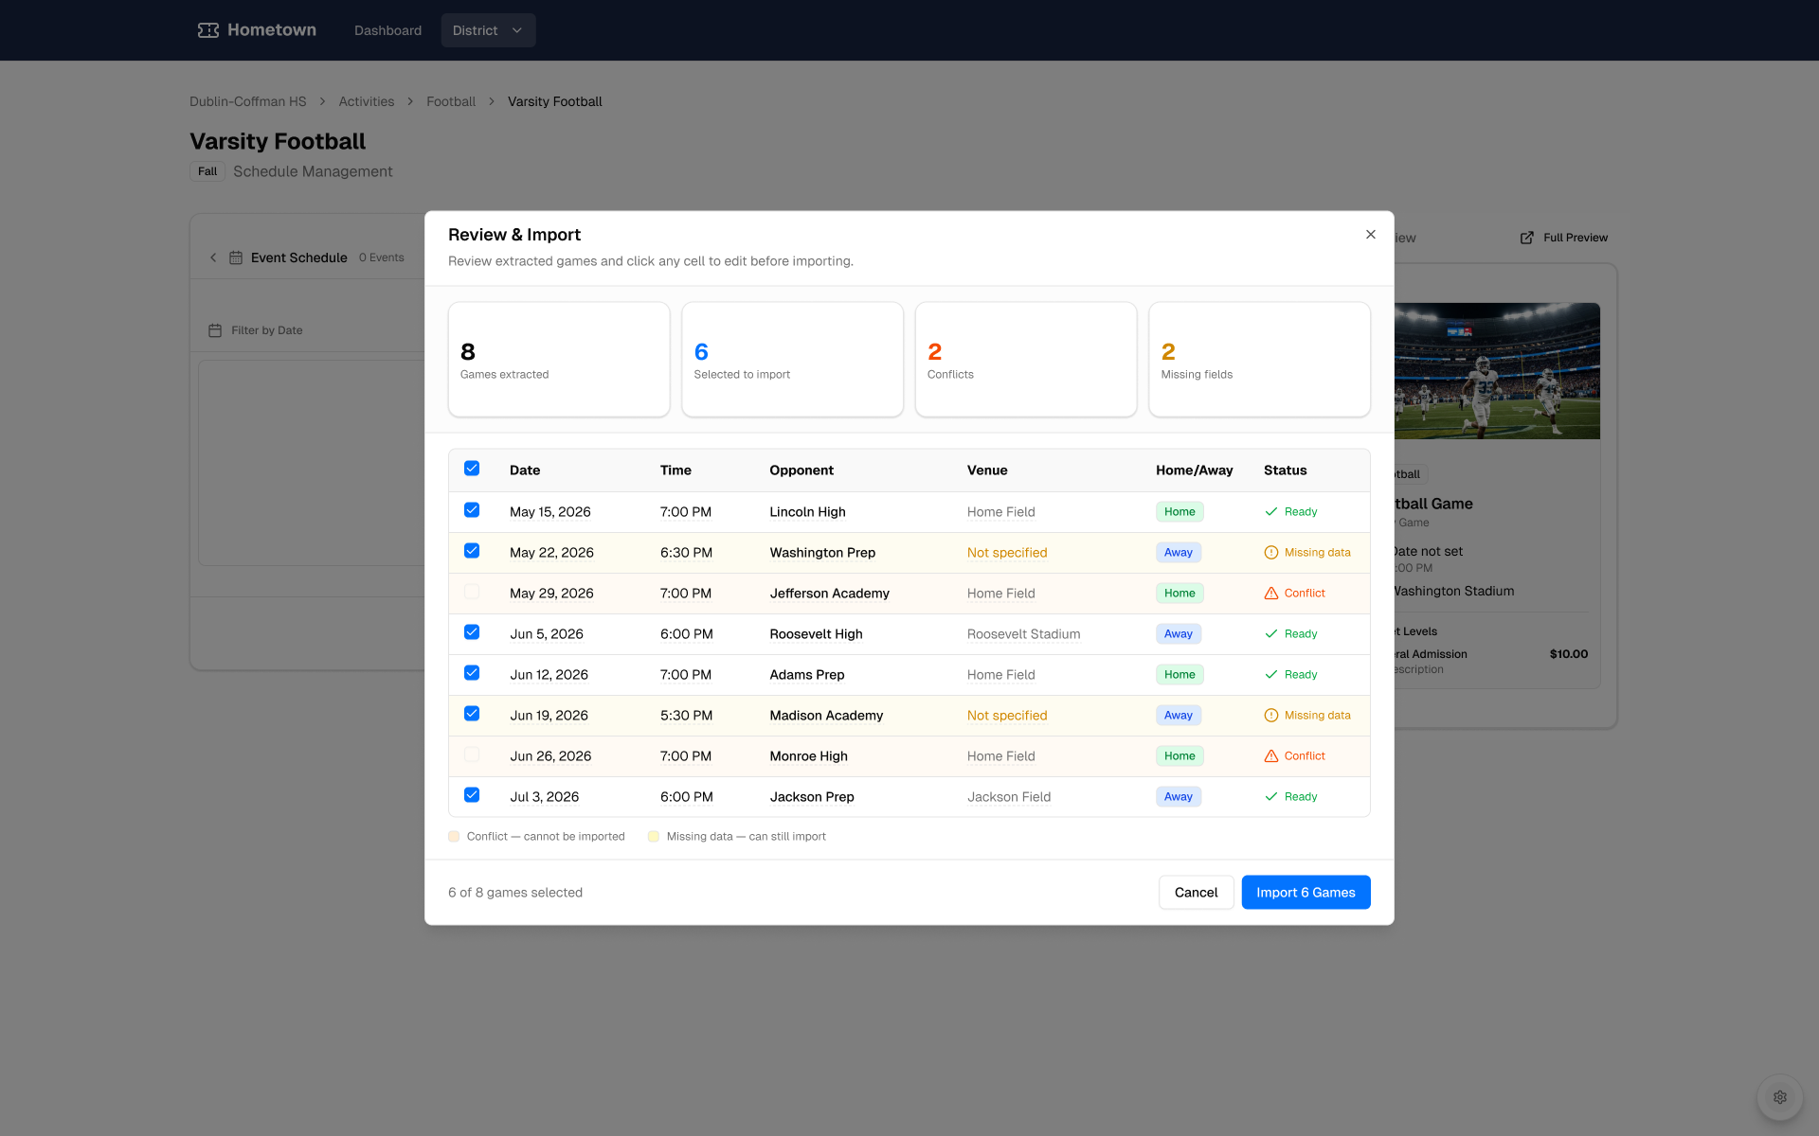
Task: Edit the 'Not specified' venue for Washington Prep
Action: 1007,553
